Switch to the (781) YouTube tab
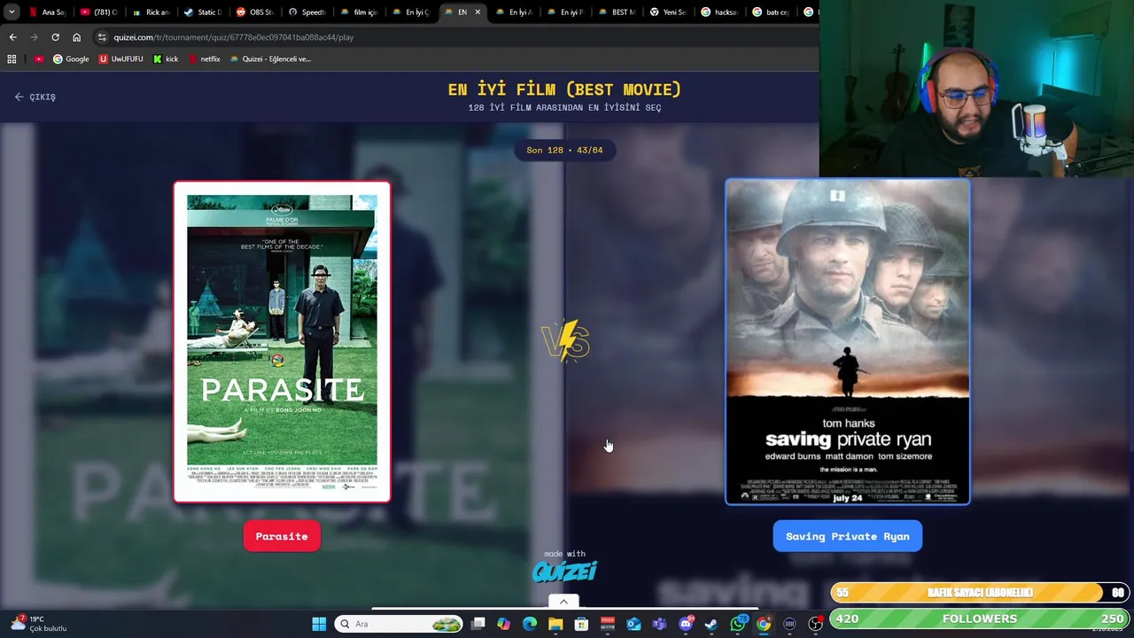 pyautogui.click(x=99, y=12)
